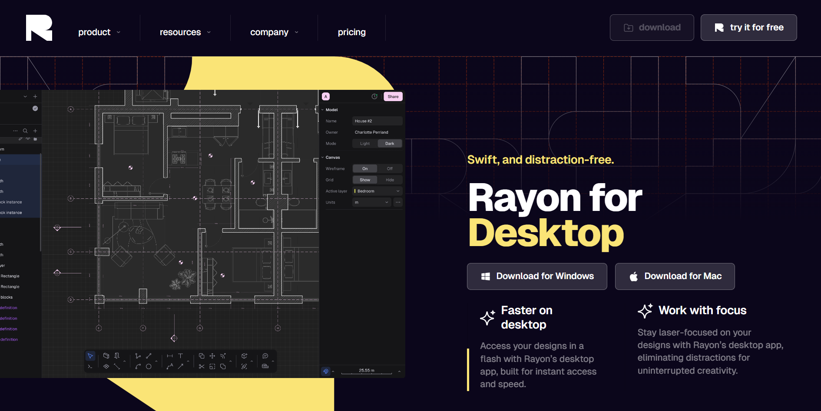Click the scissors cut tool

click(x=202, y=366)
